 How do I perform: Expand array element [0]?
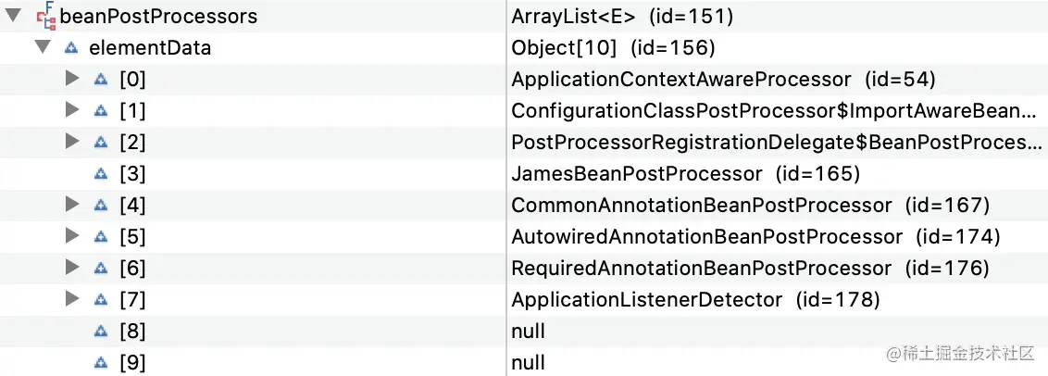coord(72,79)
